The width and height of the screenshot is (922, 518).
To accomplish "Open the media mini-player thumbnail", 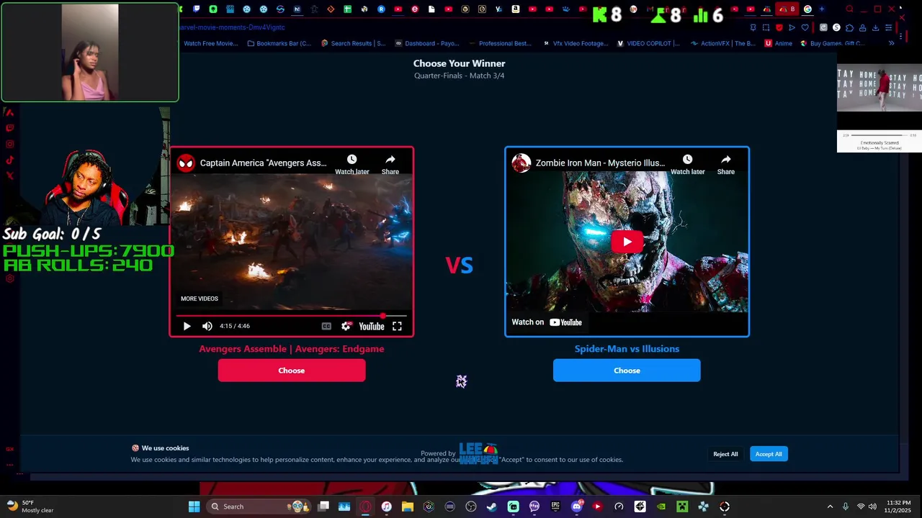I will tap(880, 88).
